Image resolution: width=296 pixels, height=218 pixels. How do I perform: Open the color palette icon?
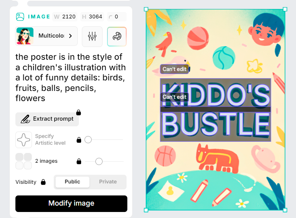pos(117,36)
